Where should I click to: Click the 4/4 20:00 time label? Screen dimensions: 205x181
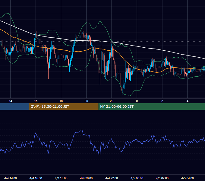point(86,178)
